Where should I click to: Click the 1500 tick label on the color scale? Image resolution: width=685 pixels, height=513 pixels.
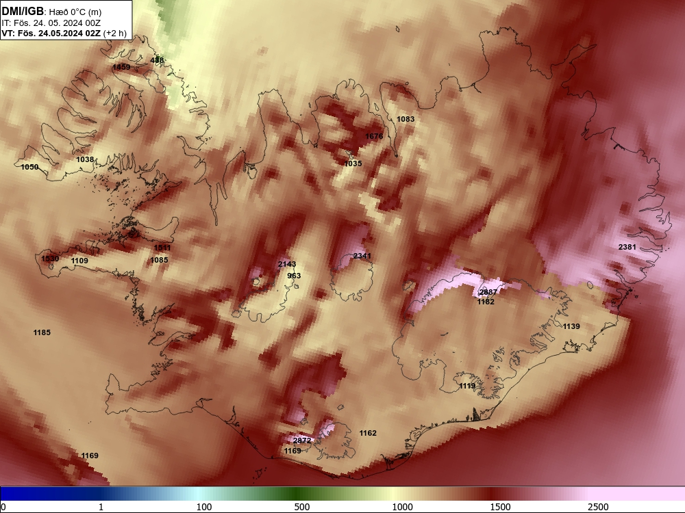pyautogui.click(x=500, y=507)
